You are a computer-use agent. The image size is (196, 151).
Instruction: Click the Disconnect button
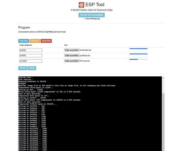pos(35,41)
